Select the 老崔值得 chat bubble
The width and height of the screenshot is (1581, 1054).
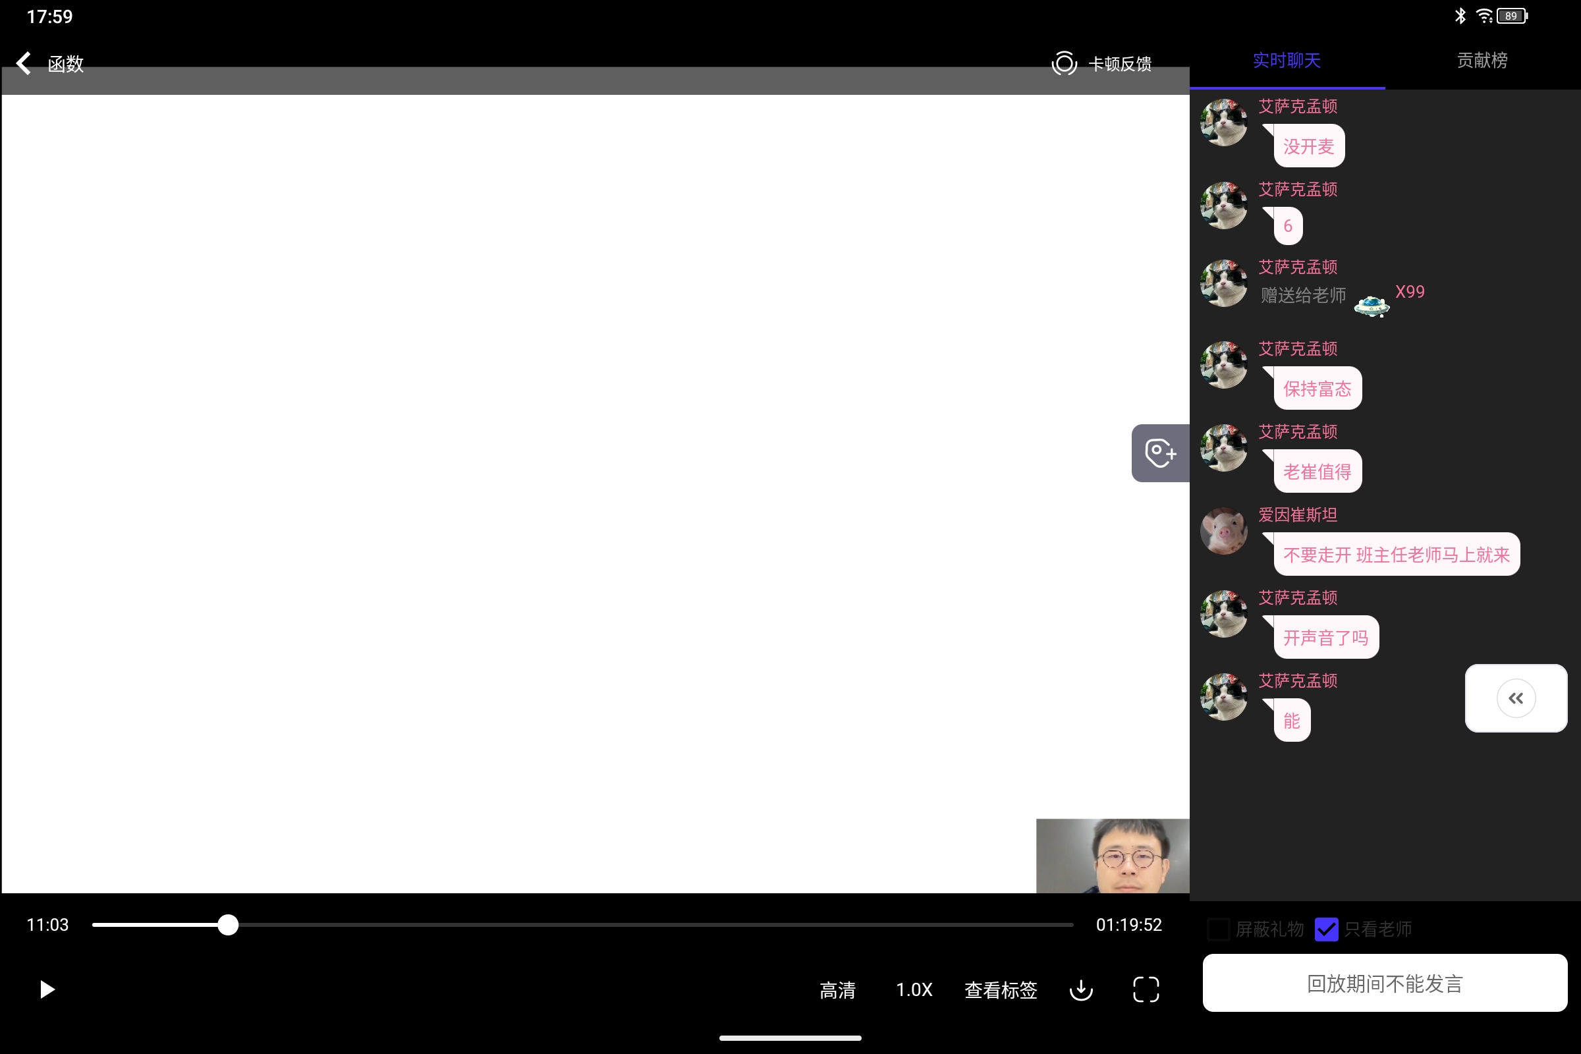[1317, 471]
